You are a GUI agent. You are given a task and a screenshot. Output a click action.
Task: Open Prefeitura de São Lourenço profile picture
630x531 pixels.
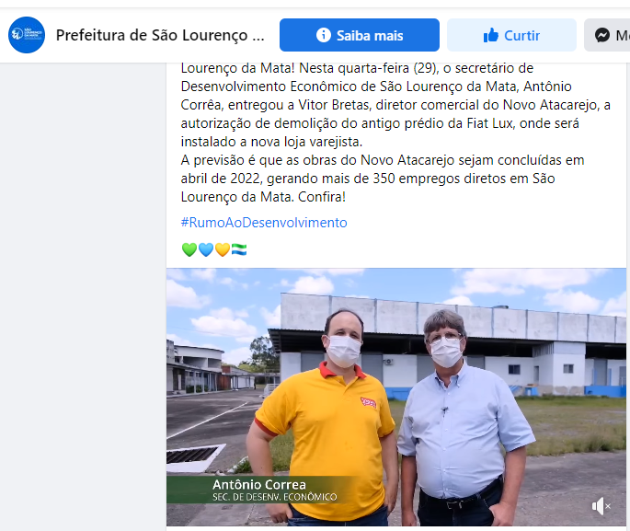tap(27, 35)
